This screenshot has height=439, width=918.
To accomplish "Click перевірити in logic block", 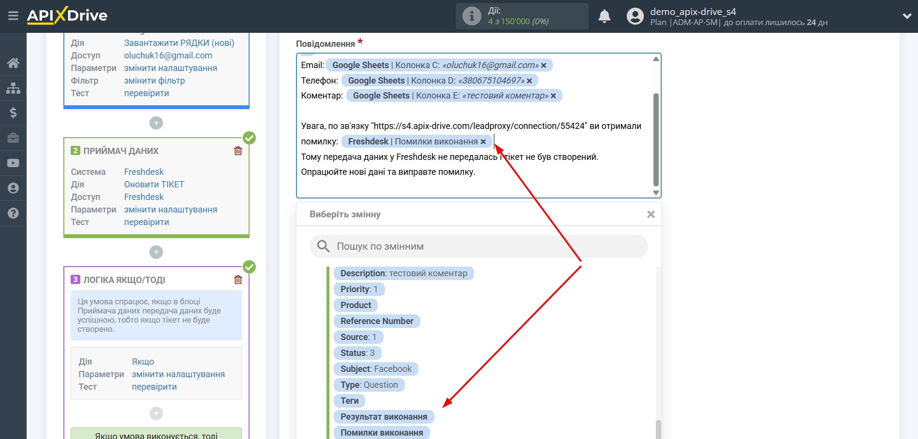I will pyautogui.click(x=154, y=387).
